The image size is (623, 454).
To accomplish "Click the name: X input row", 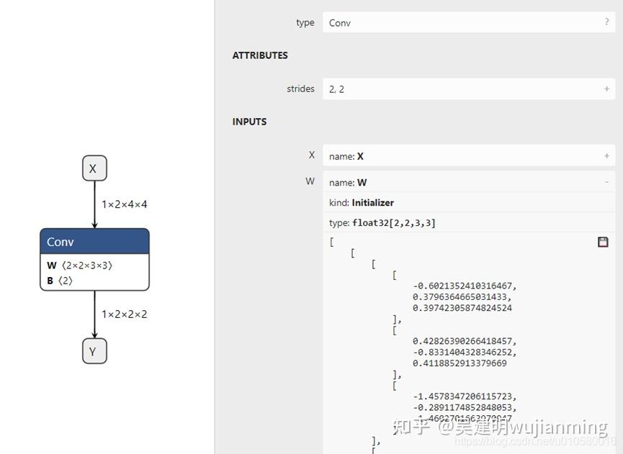I will point(432,155).
